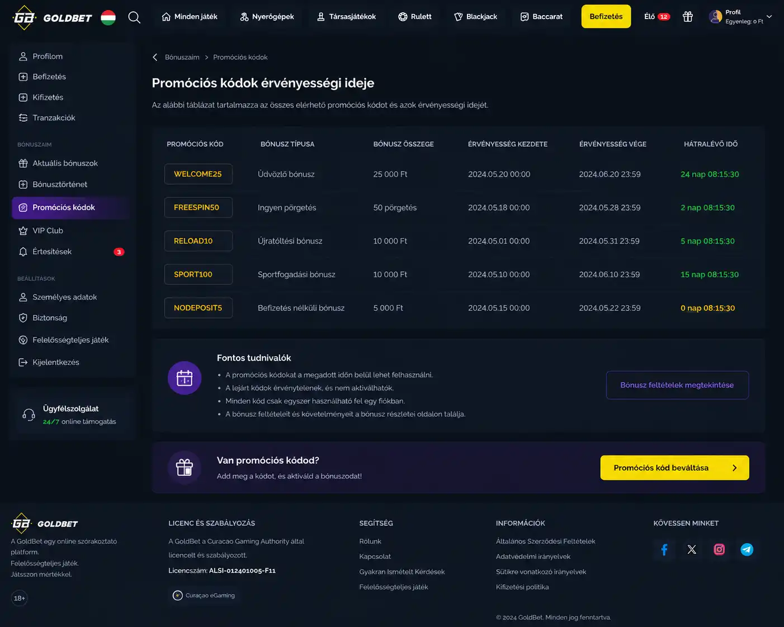Open footer Felelősségteljes játék link

[x=394, y=587]
